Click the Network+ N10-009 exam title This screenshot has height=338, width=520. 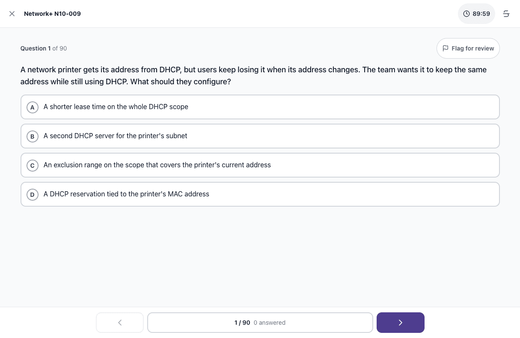pos(52,14)
